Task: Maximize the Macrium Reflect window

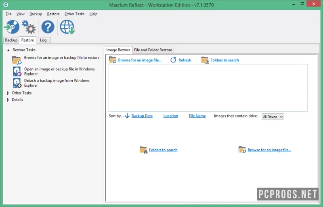Action: [x=302, y=4]
